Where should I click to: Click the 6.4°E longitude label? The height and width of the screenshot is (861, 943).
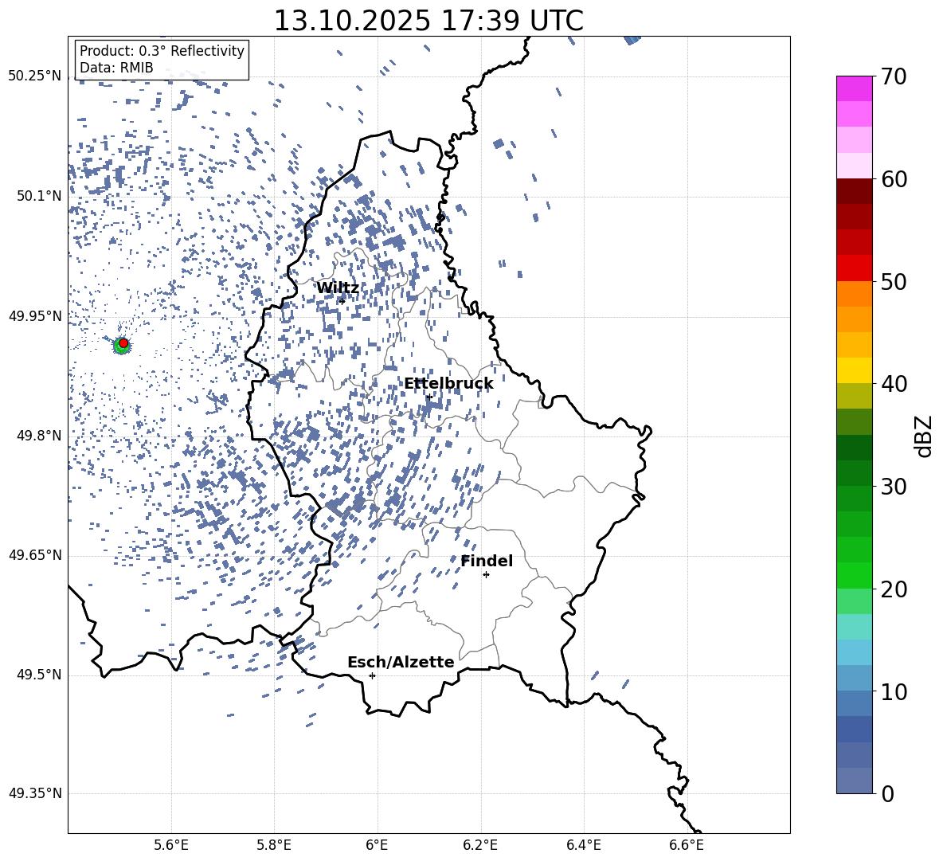point(583,846)
